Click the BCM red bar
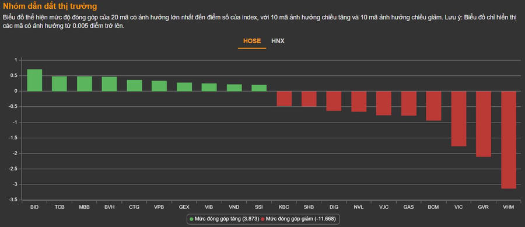525x227 pixels. [x=433, y=106]
